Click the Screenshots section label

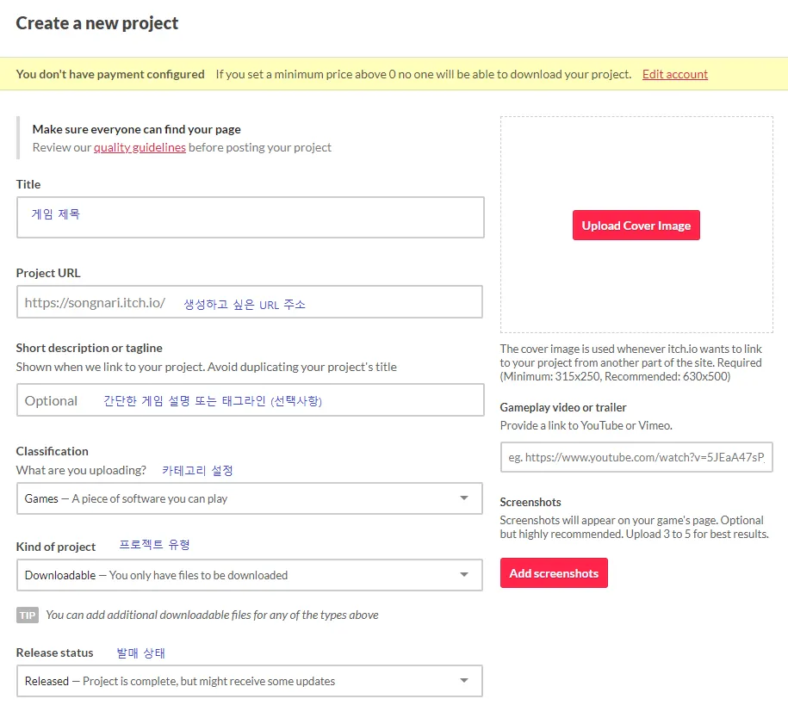pos(531,502)
